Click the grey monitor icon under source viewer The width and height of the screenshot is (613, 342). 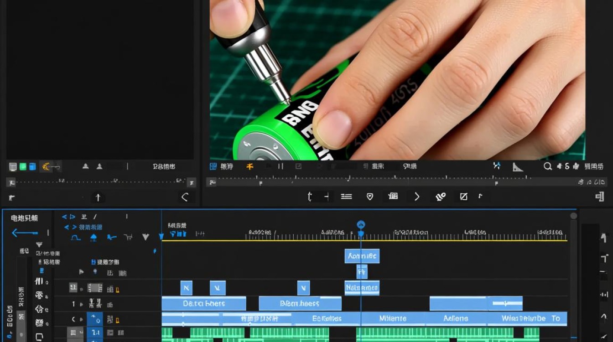[13, 166]
